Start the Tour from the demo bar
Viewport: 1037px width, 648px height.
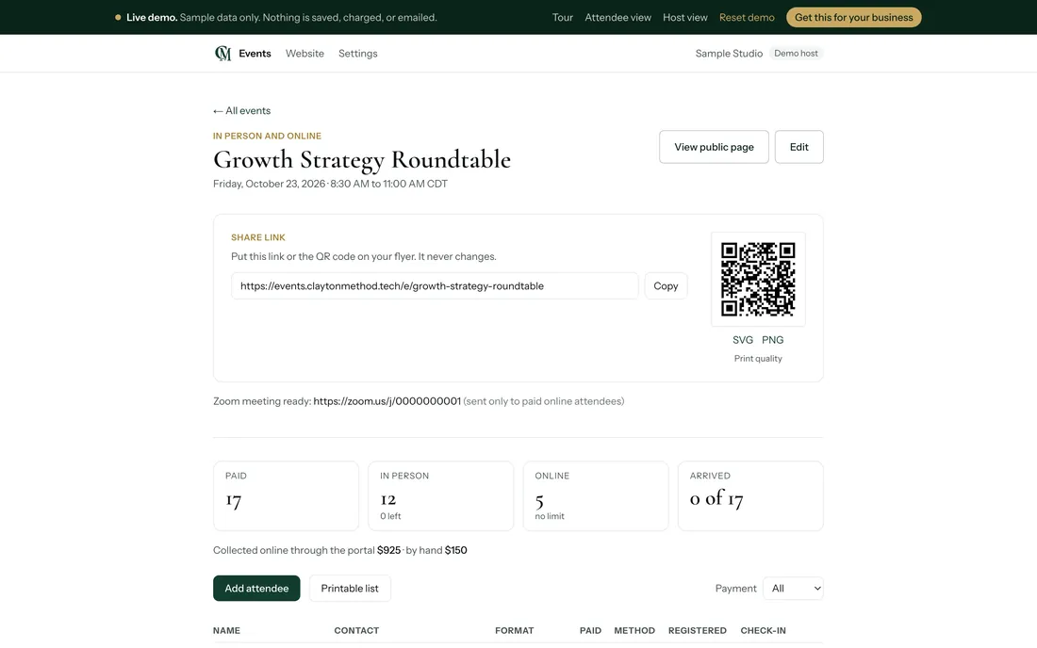pos(563,17)
